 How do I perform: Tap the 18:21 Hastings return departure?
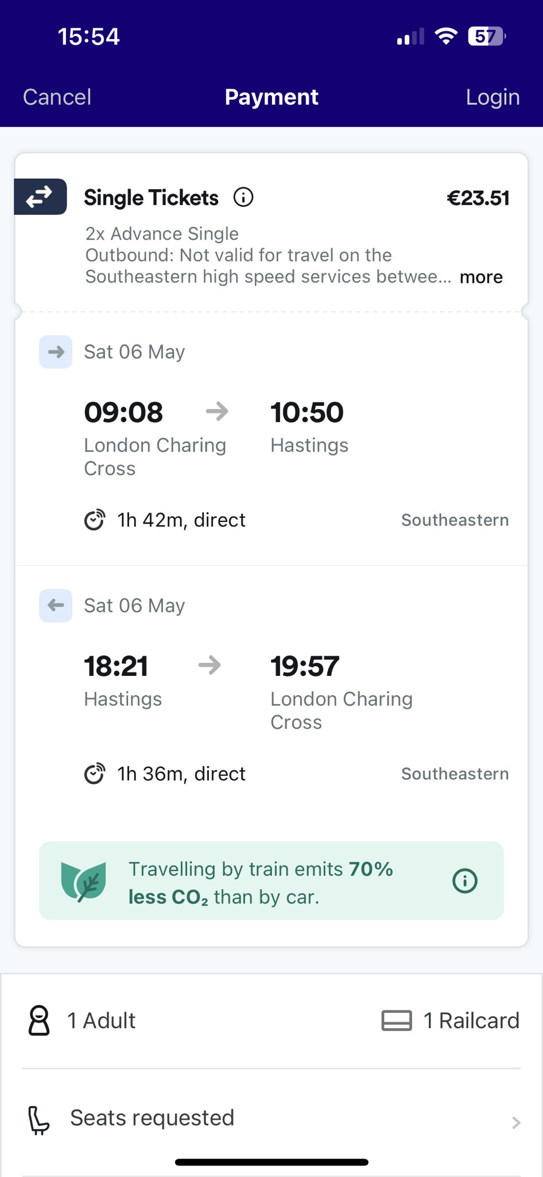(116, 667)
